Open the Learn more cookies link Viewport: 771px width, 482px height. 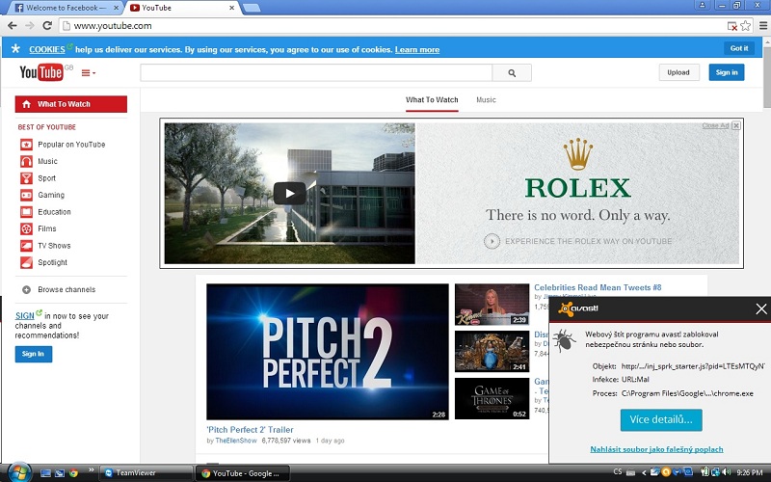click(x=417, y=50)
